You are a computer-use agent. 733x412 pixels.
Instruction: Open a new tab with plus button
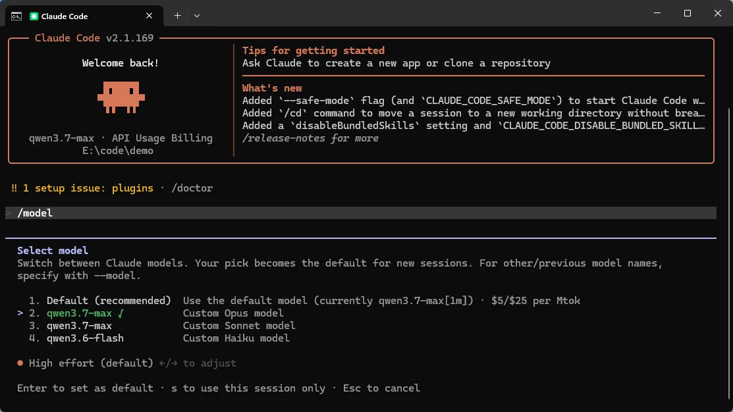177,15
